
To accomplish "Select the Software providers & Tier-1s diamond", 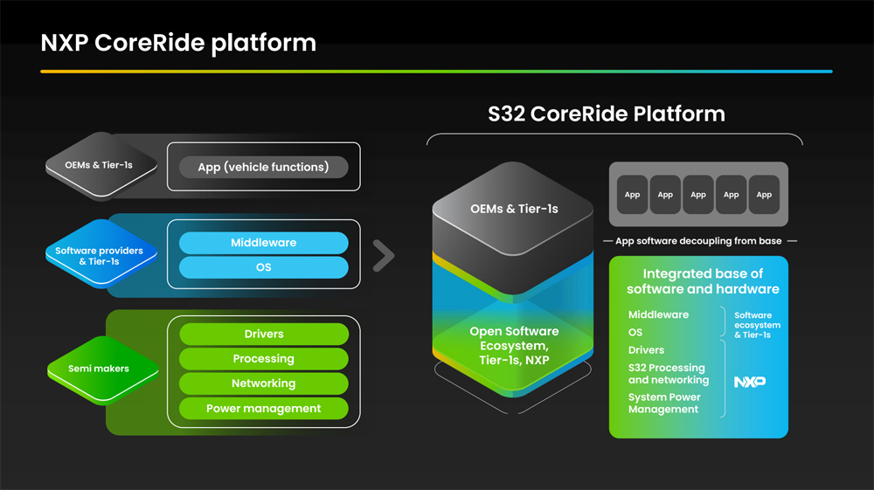I will click(101, 255).
